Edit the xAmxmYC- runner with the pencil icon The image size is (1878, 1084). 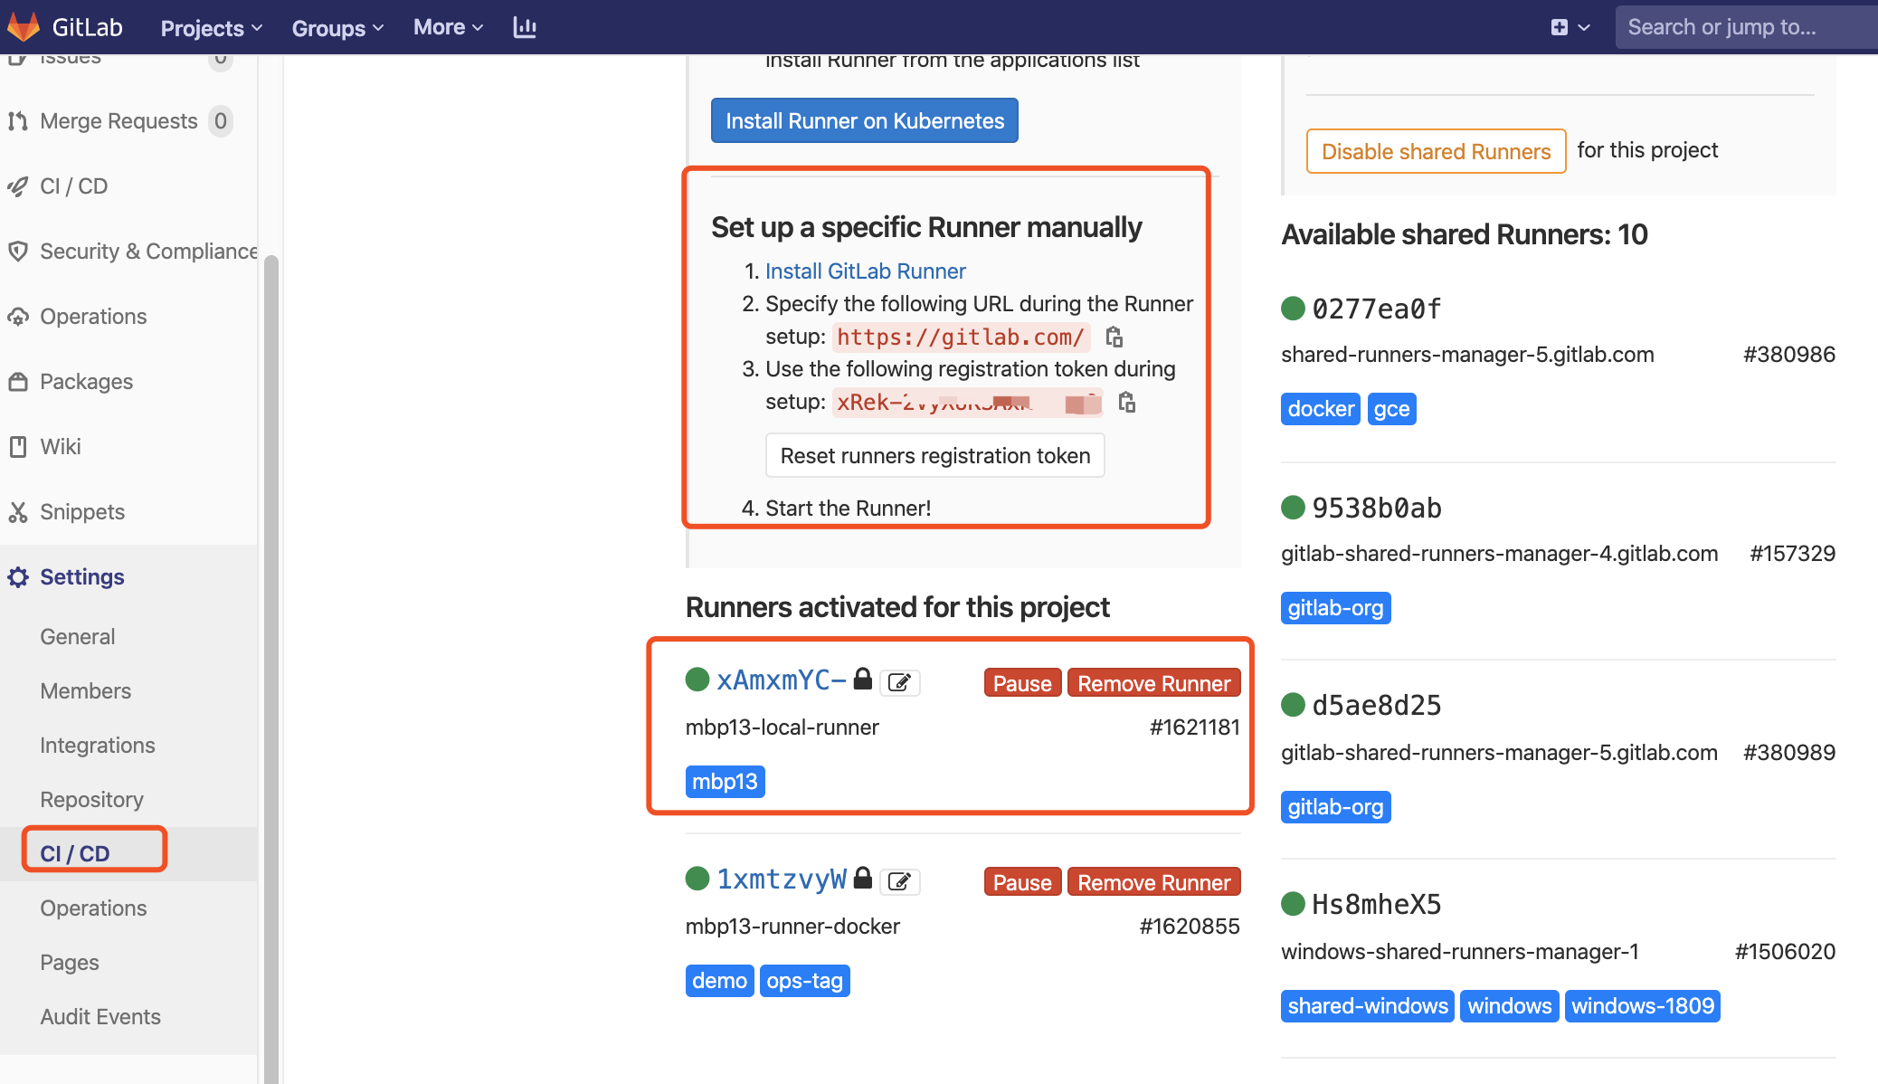900,682
